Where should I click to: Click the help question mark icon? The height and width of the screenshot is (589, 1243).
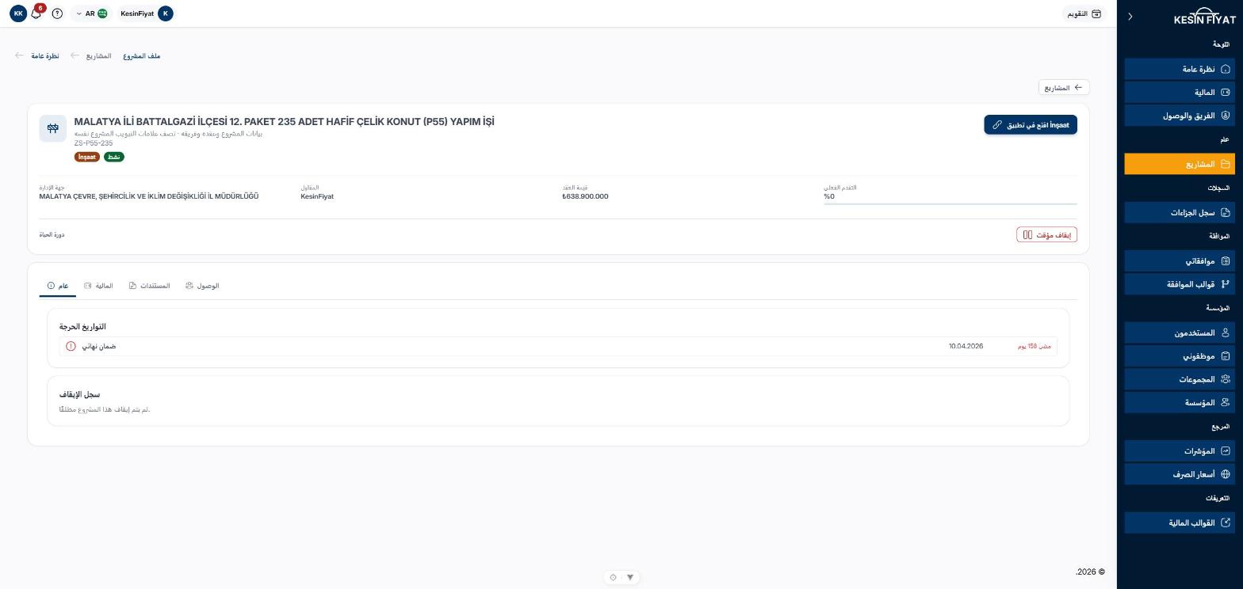point(57,13)
